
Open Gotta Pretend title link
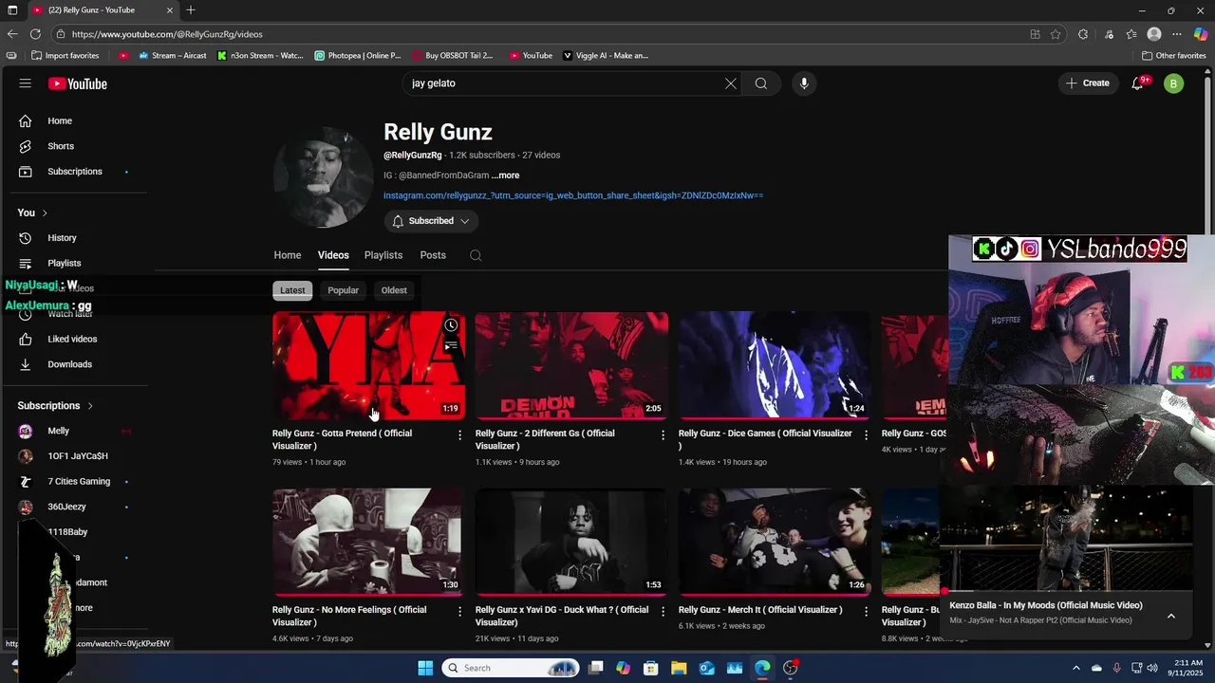click(342, 439)
